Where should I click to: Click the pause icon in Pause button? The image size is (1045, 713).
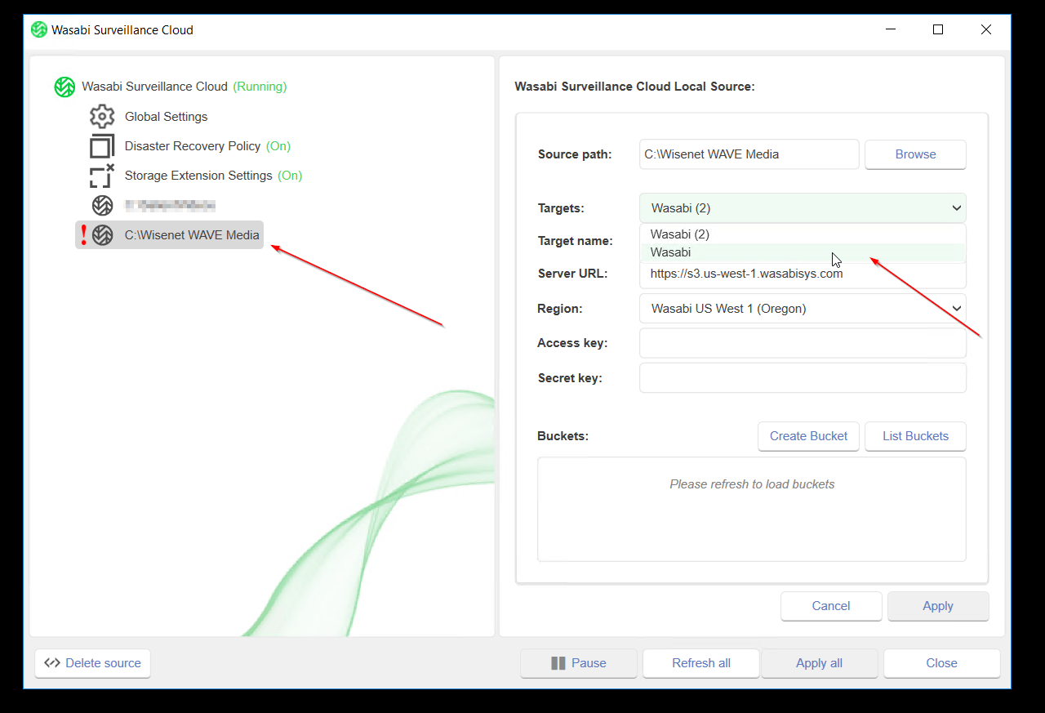[558, 663]
